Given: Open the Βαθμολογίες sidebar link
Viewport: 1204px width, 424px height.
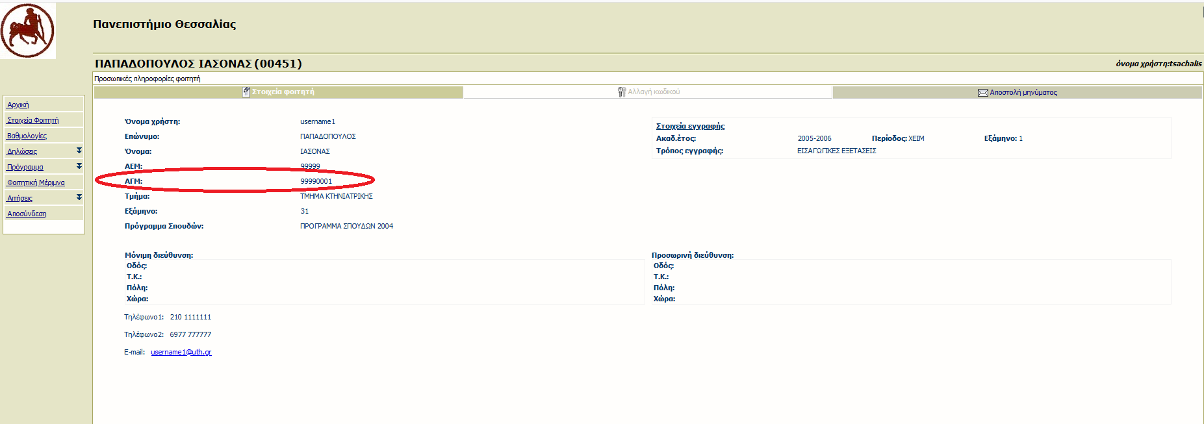Looking at the screenshot, I should 27,136.
